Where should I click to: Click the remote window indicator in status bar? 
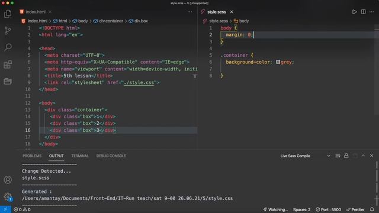(5, 209)
